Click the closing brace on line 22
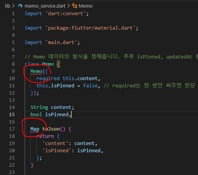The width and height of the screenshot is (198, 175). pos(32,165)
